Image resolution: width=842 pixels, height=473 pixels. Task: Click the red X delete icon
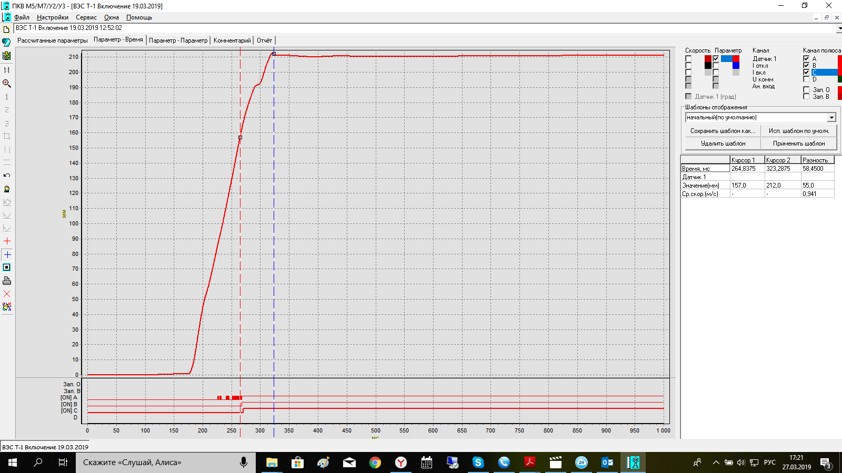pos(7,294)
